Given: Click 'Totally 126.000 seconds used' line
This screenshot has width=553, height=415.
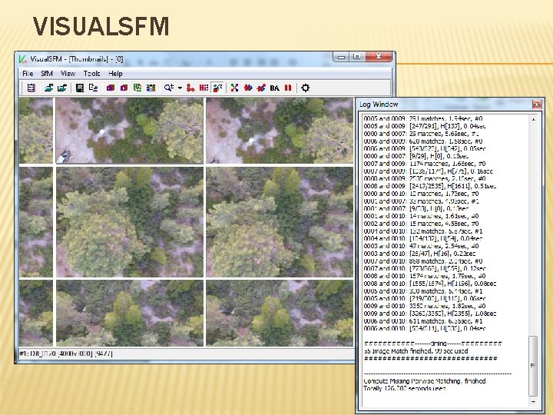Looking at the screenshot, I should (x=405, y=389).
